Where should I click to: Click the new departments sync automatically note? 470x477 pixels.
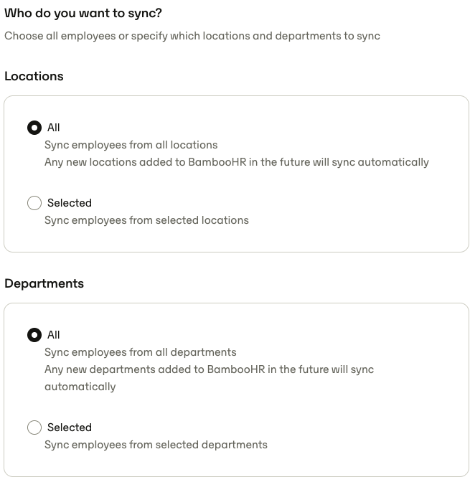[x=209, y=378]
